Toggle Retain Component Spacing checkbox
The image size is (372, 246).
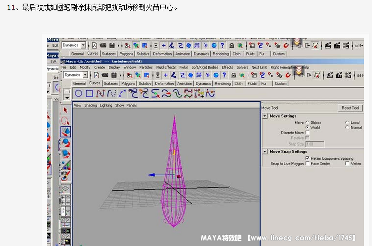click(x=307, y=158)
